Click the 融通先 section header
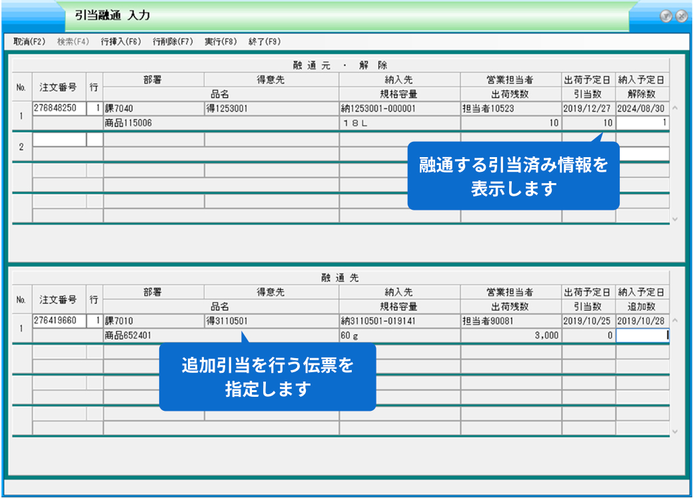The image size is (693, 498). (x=341, y=278)
